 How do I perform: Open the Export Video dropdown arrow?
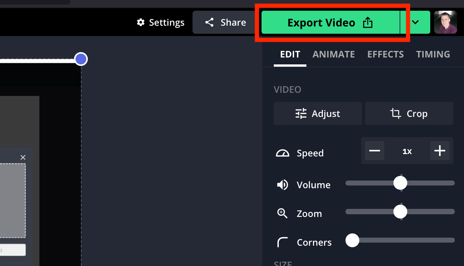click(x=416, y=22)
